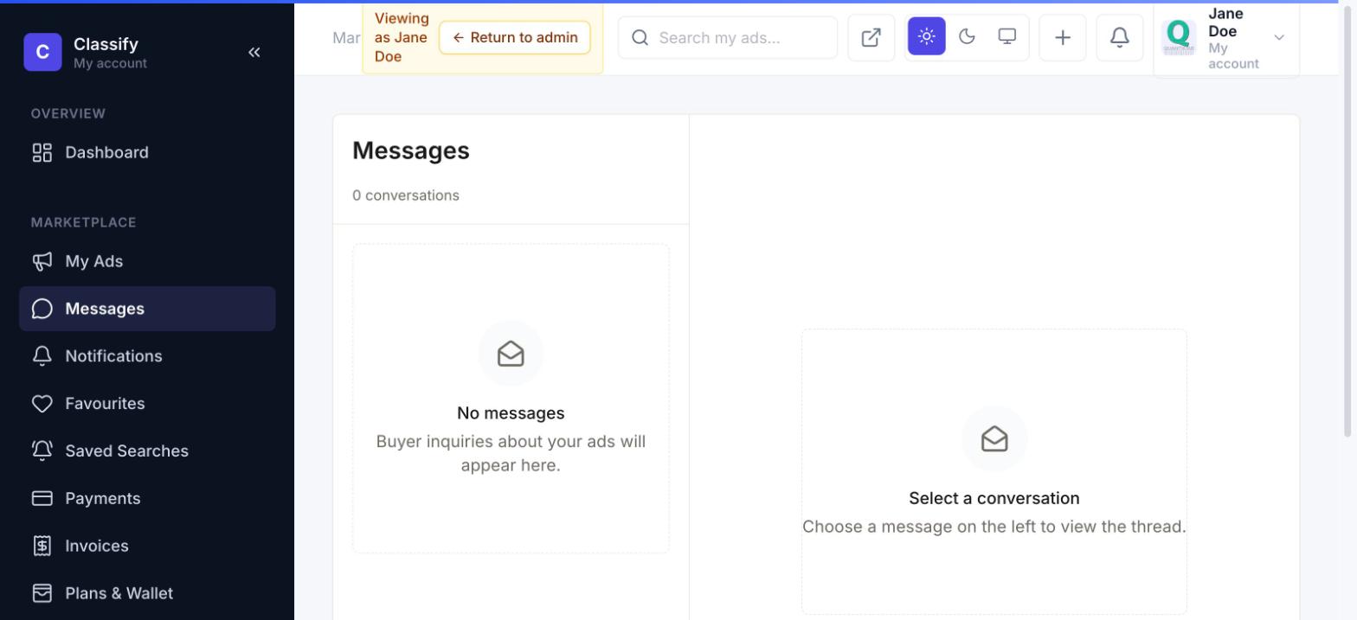Click the My Ads megaphone icon
1357x620 pixels.
pyautogui.click(x=42, y=261)
